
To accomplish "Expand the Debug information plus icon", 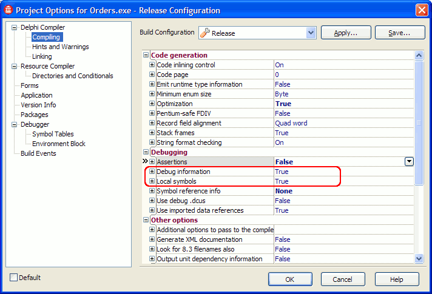I will [152, 172].
